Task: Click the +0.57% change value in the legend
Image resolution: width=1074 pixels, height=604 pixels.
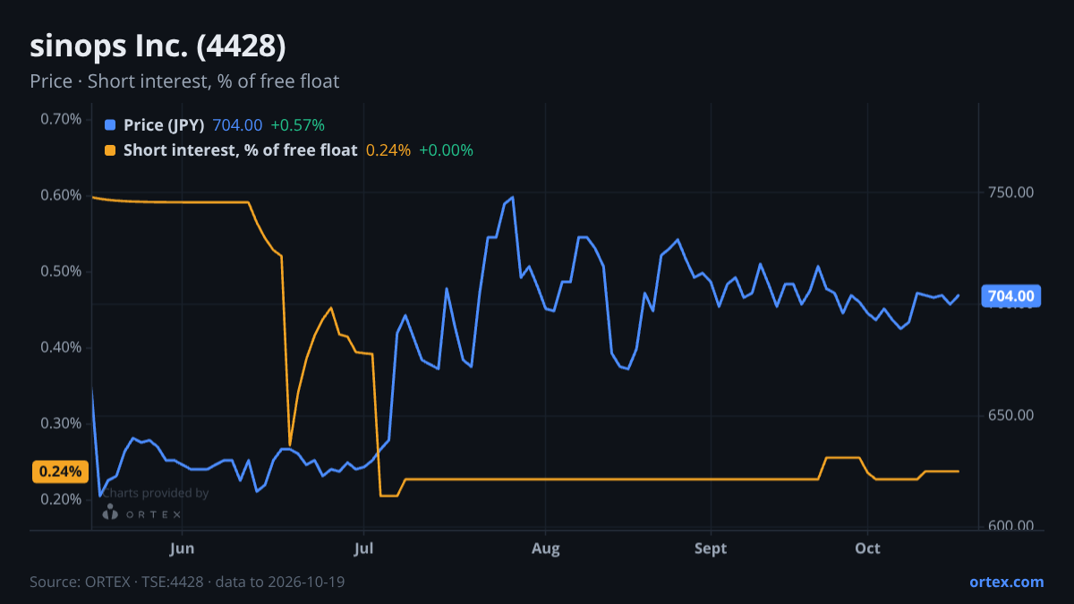Action: point(297,125)
